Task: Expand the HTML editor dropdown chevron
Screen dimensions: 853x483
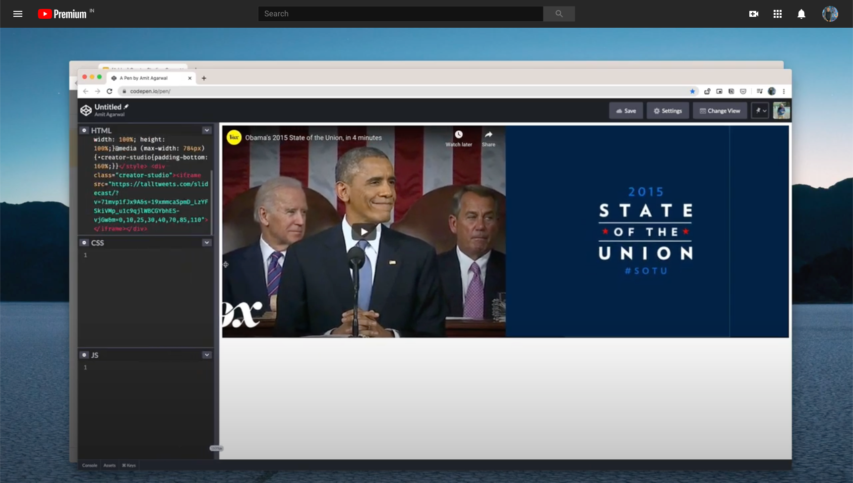Action: (x=207, y=130)
